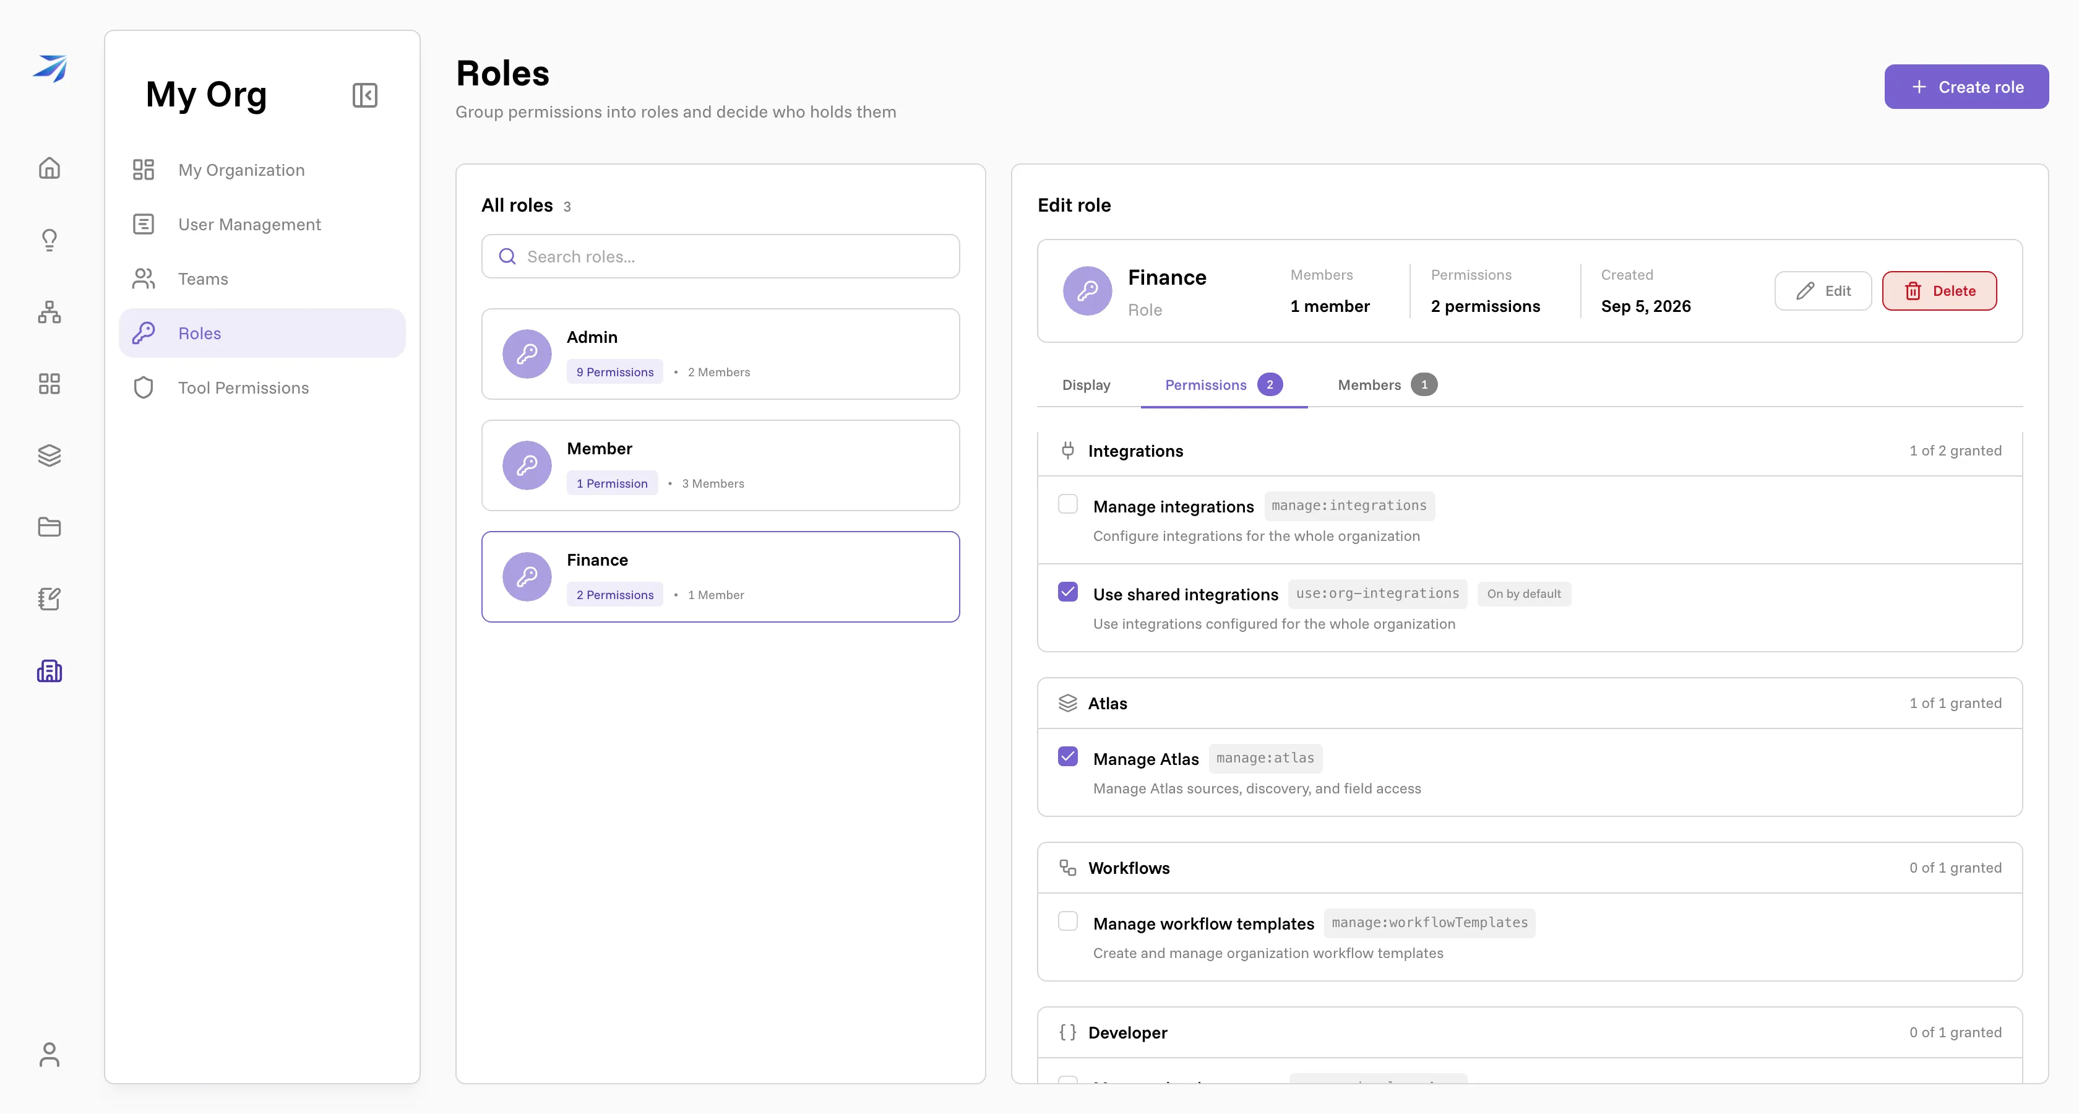Click the Roles key icon in sidebar

click(144, 332)
